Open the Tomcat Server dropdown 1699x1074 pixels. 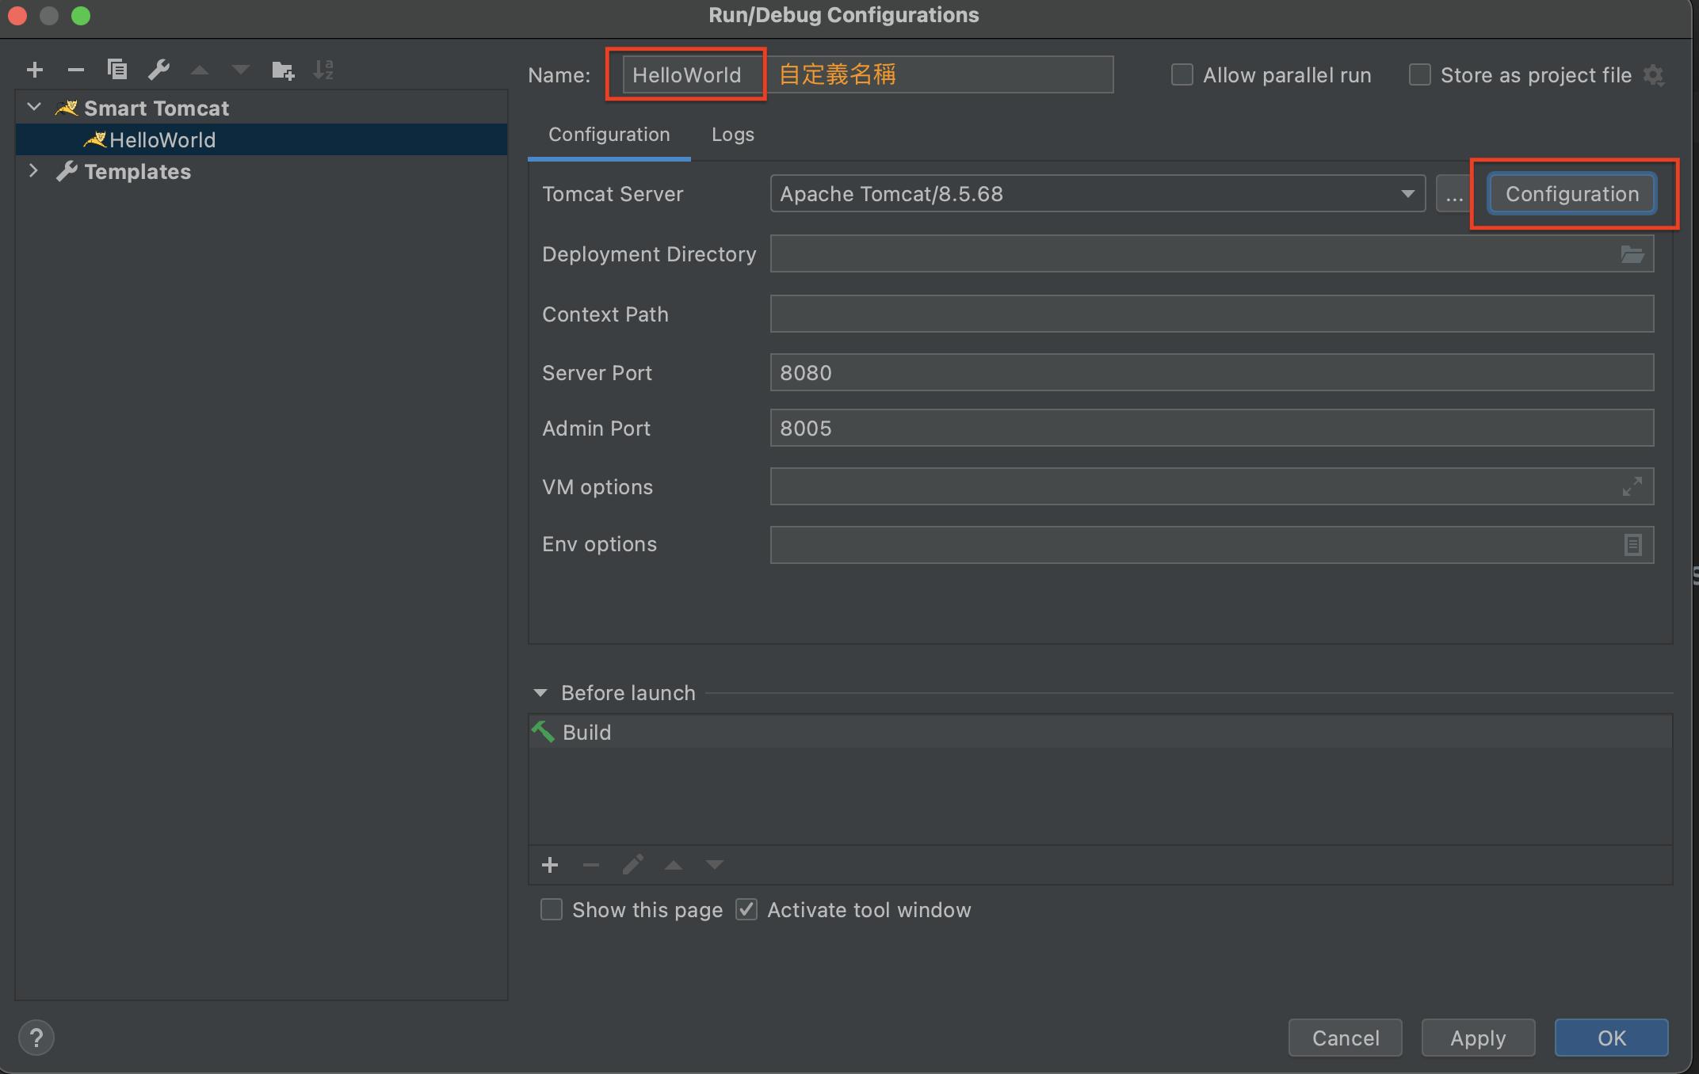tap(1407, 194)
